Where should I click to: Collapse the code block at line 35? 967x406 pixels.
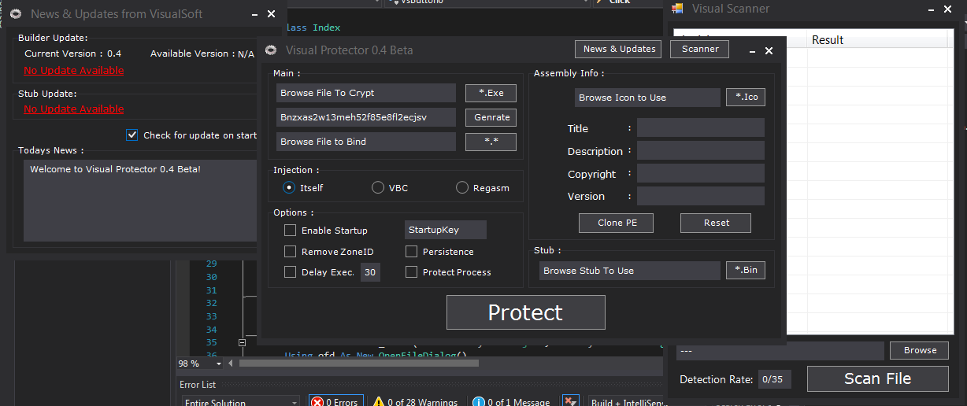[x=242, y=343]
